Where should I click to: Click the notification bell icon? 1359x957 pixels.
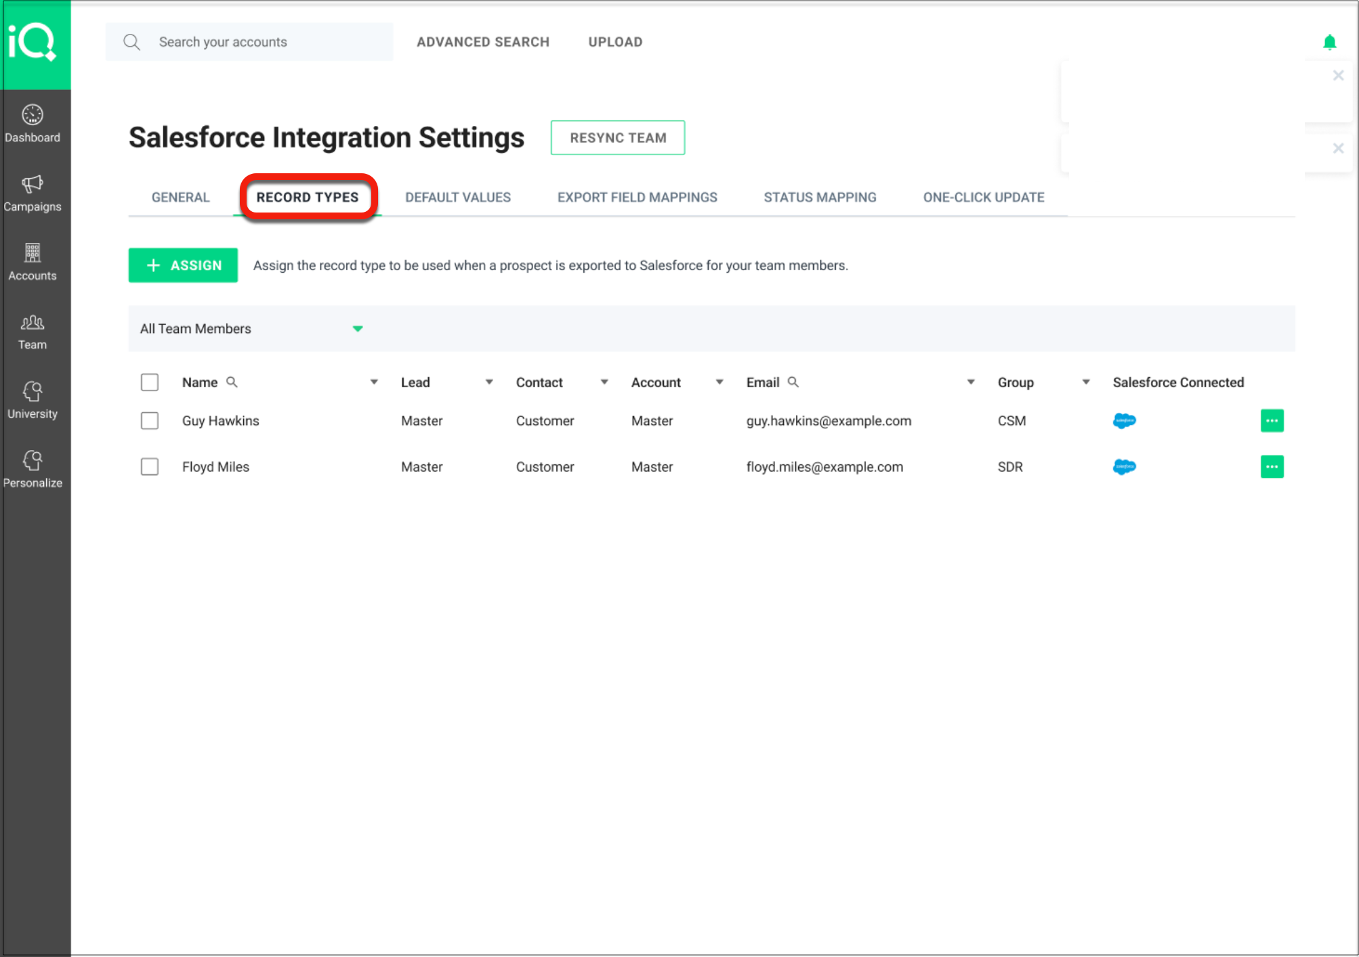click(1329, 42)
